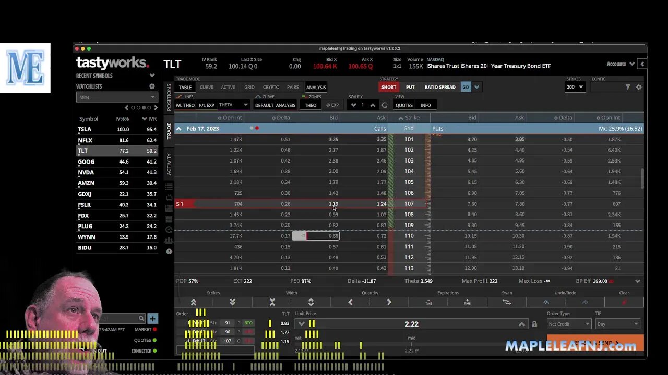Switch to ACTIVE trade mode
This screenshot has height=375, width=668.
(228, 87)
